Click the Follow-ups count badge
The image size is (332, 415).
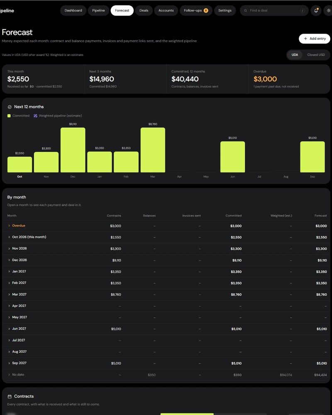pyautogui.click(x=206, y=11)
